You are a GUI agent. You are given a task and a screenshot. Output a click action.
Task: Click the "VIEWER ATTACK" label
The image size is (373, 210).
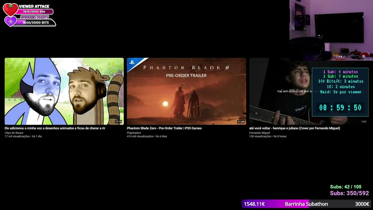pyautogui.click(x=34, y=6)
